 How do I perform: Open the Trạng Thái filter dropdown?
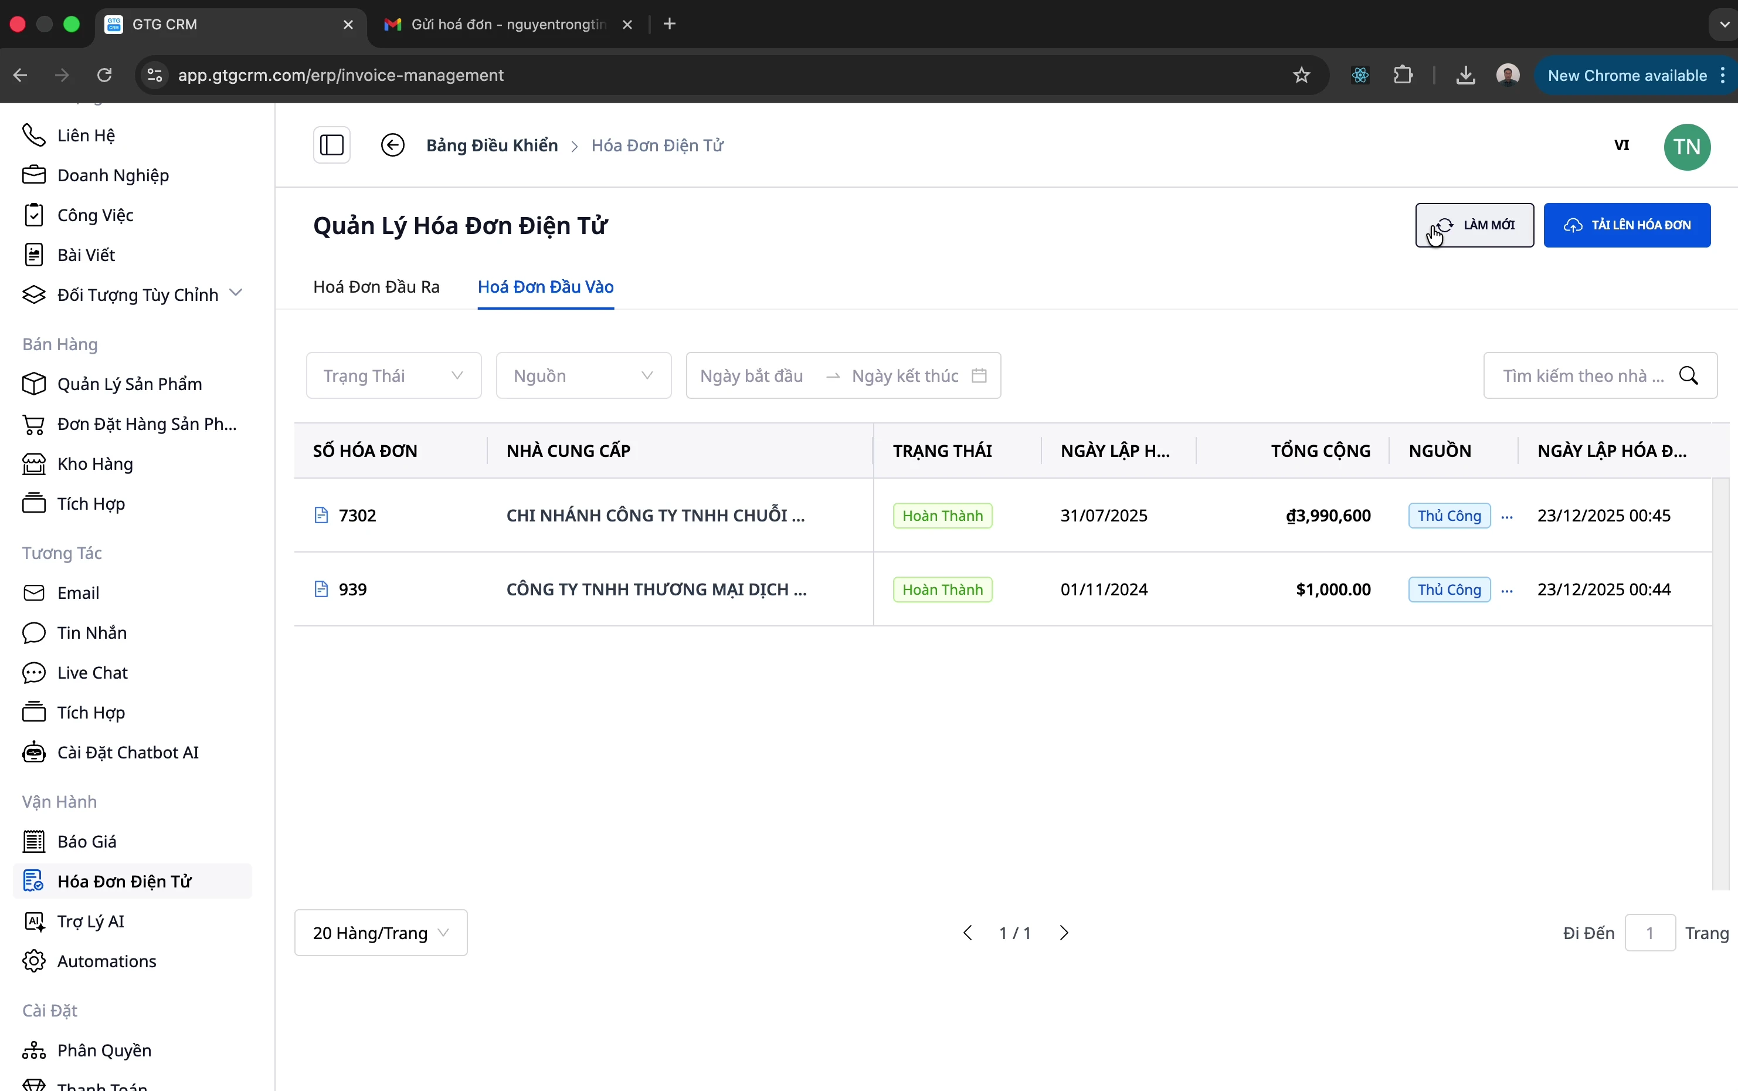click(393, 375)
